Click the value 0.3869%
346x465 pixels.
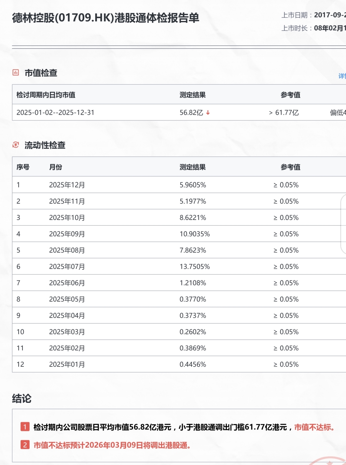(193, 348)
